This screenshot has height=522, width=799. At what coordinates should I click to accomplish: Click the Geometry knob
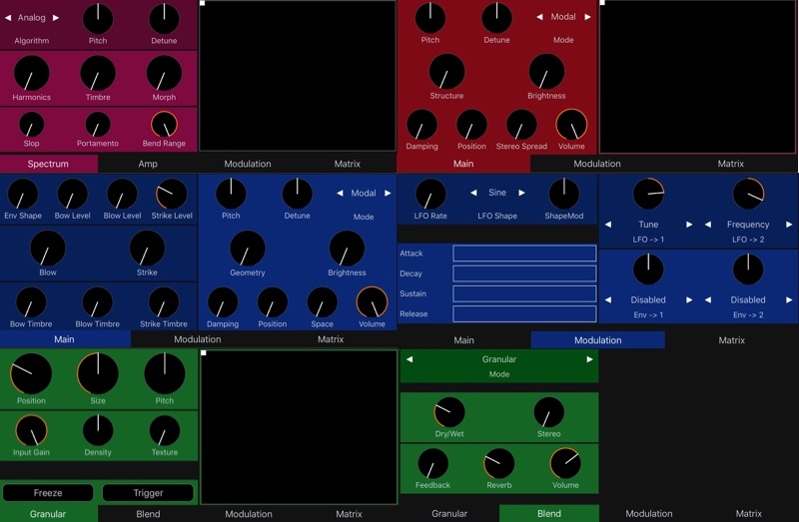[247, 249]
